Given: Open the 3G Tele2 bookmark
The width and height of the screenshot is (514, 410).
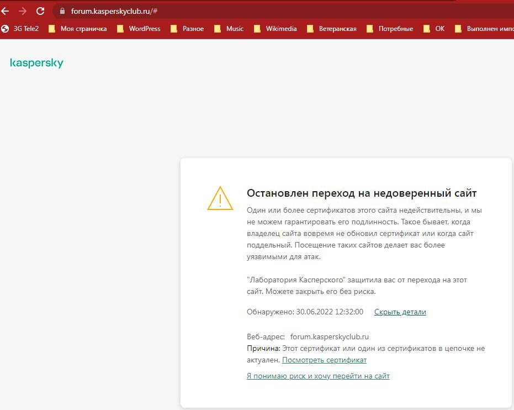Looking at the screenshot, I should 20,29.
